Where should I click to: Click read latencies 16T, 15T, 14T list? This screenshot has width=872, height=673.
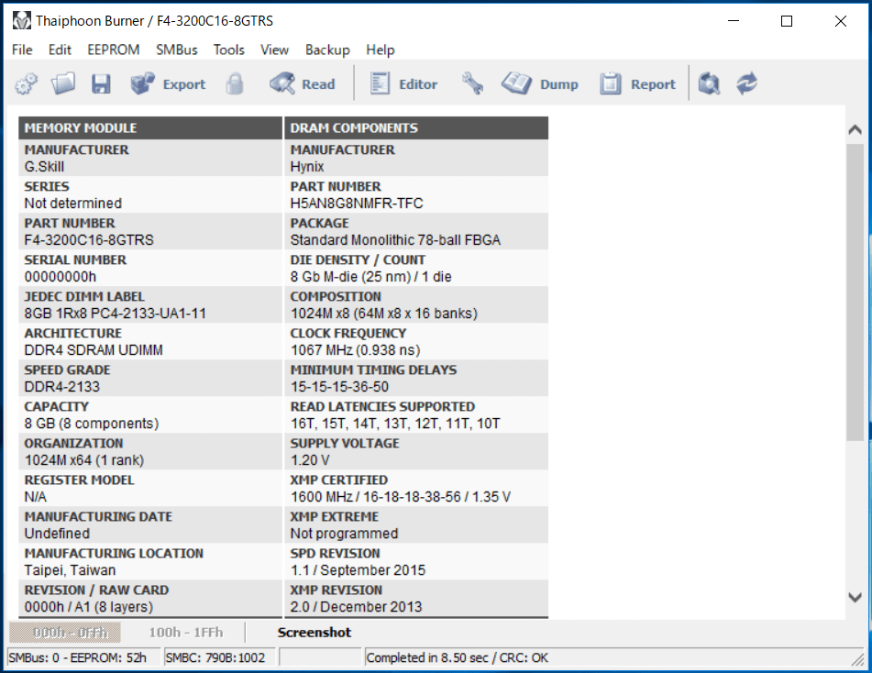tap(395, 424)
